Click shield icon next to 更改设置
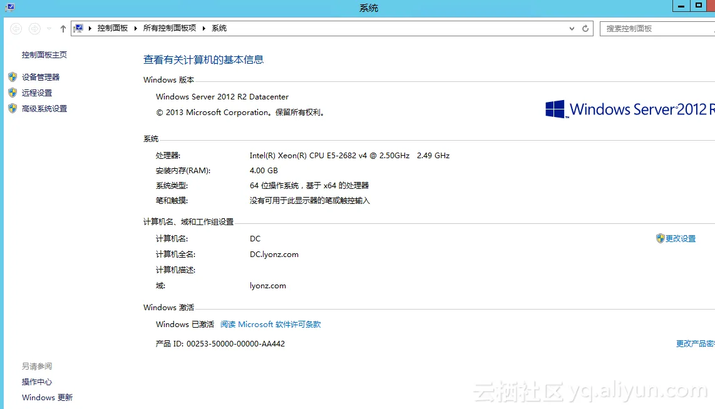715x409 pixels. click(660, 238)
